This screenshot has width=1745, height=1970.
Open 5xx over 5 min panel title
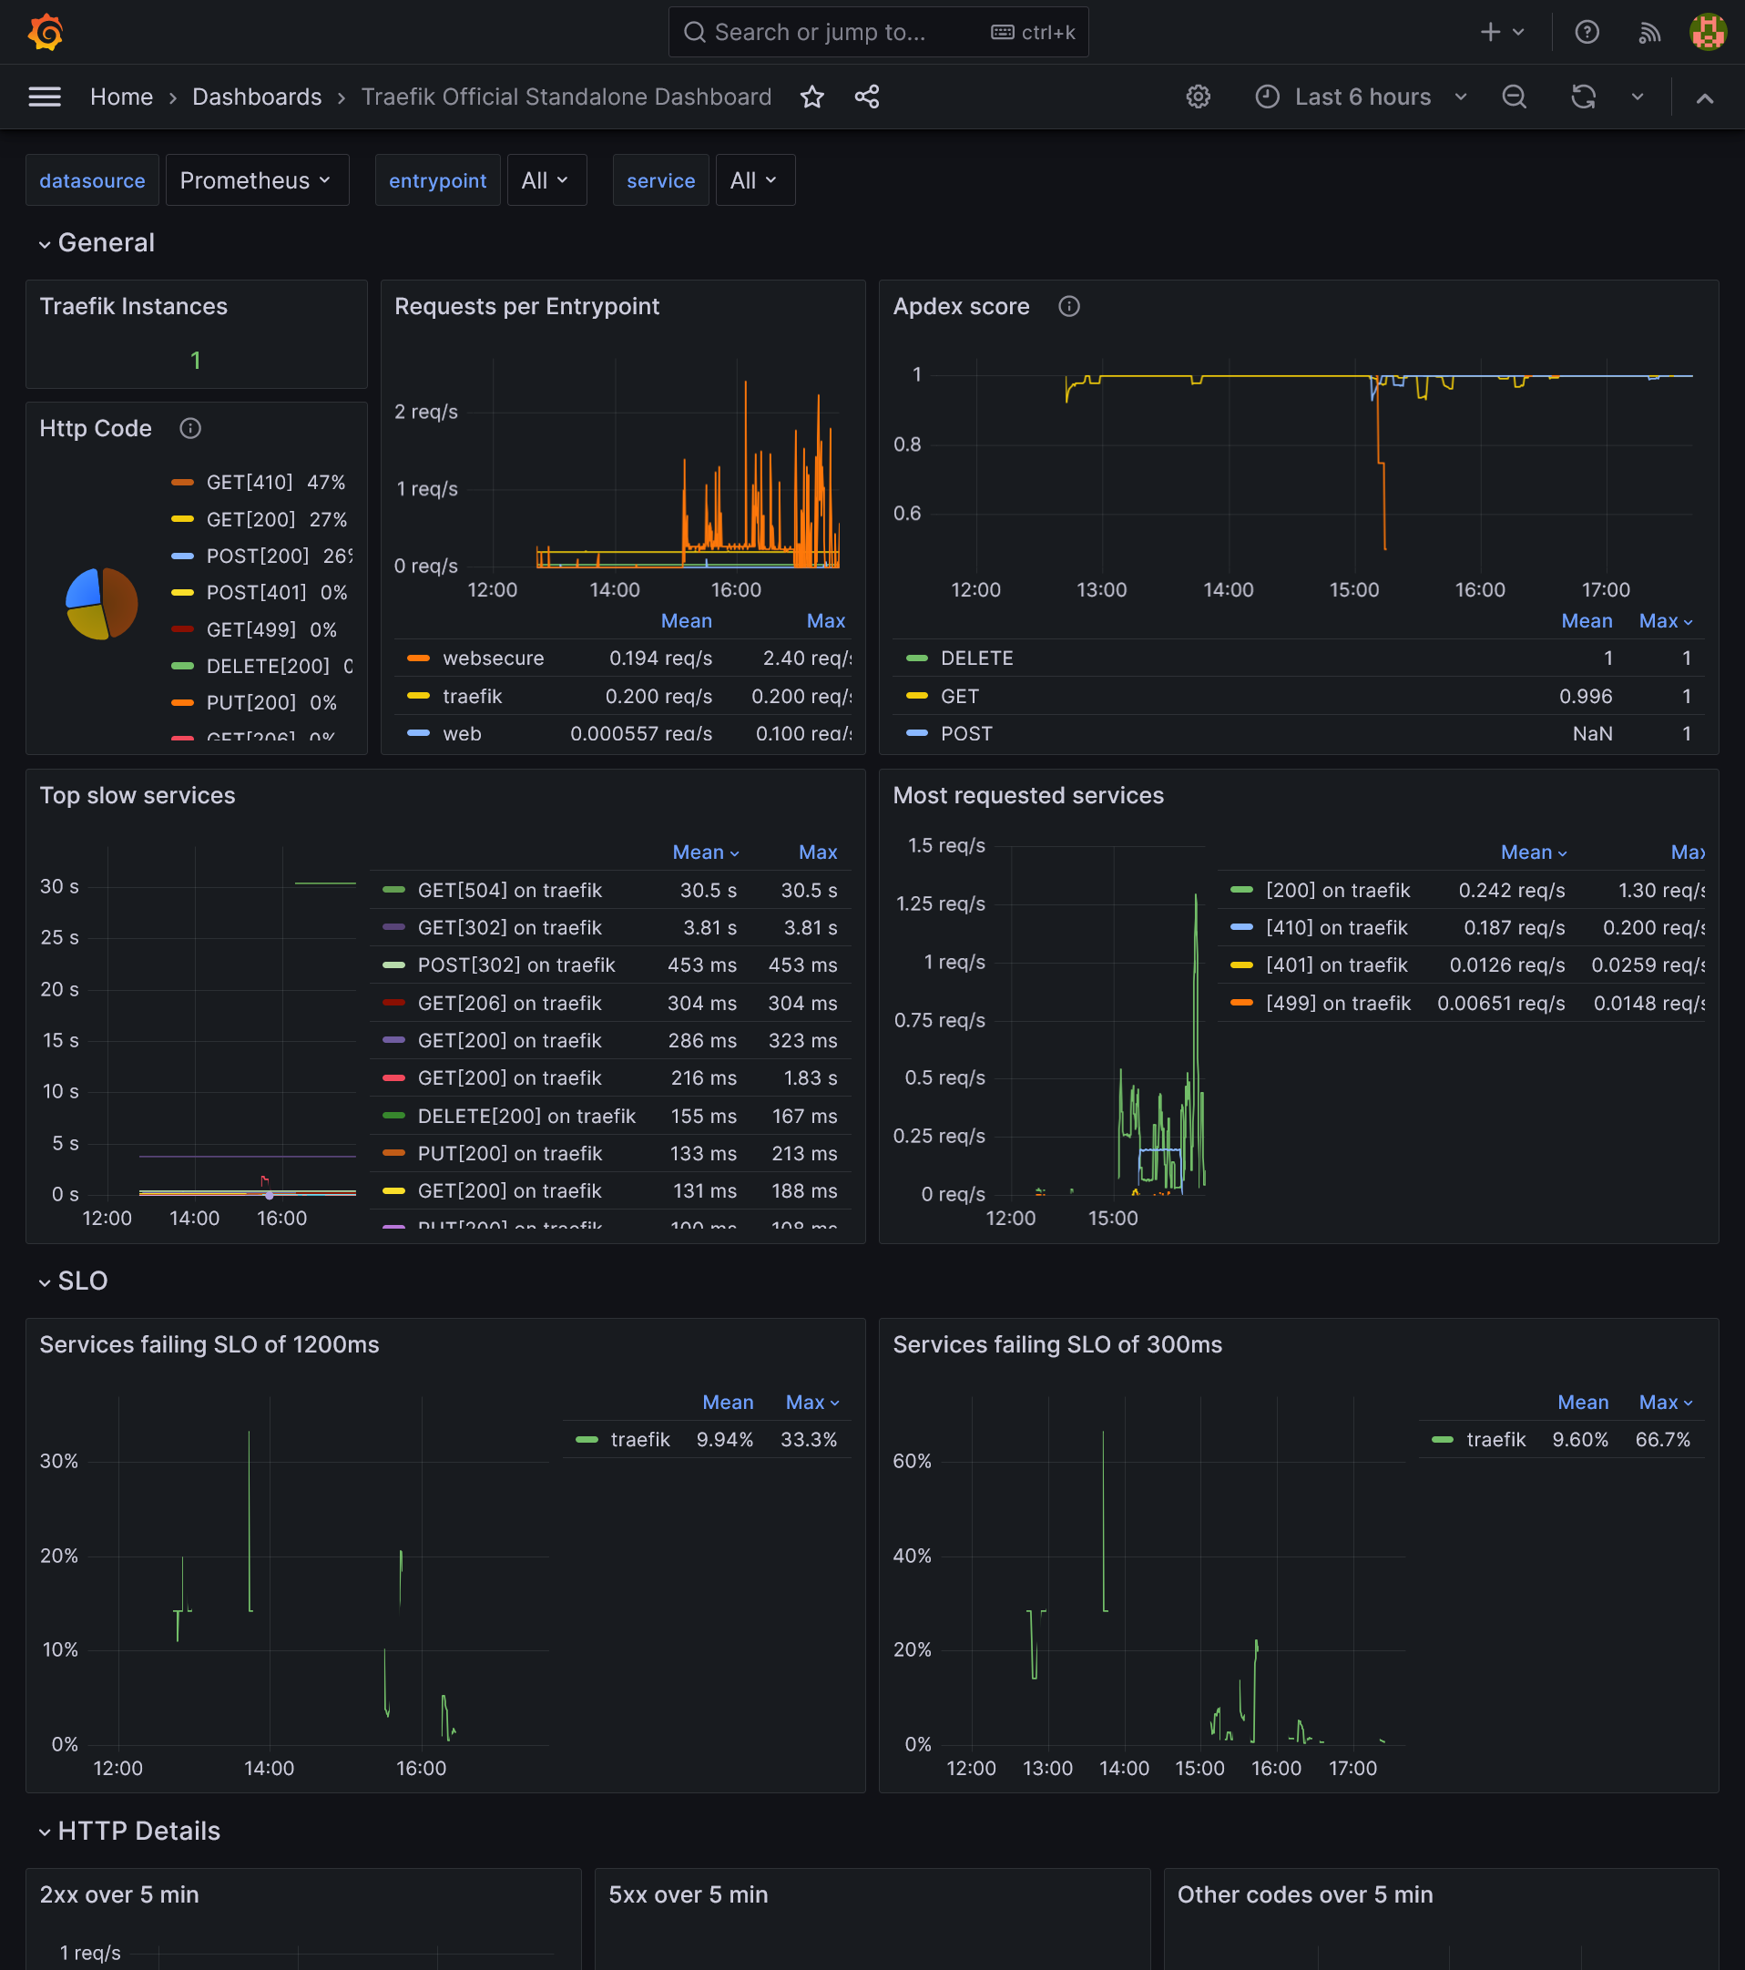click(688, 1894)
